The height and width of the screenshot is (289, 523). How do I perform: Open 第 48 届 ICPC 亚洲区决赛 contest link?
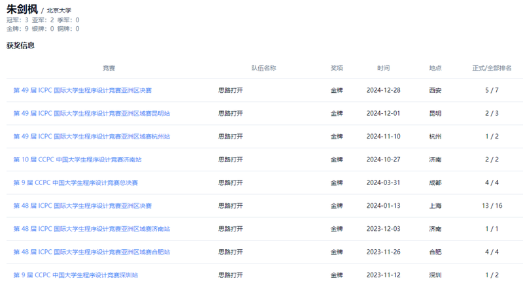(82, 206)
